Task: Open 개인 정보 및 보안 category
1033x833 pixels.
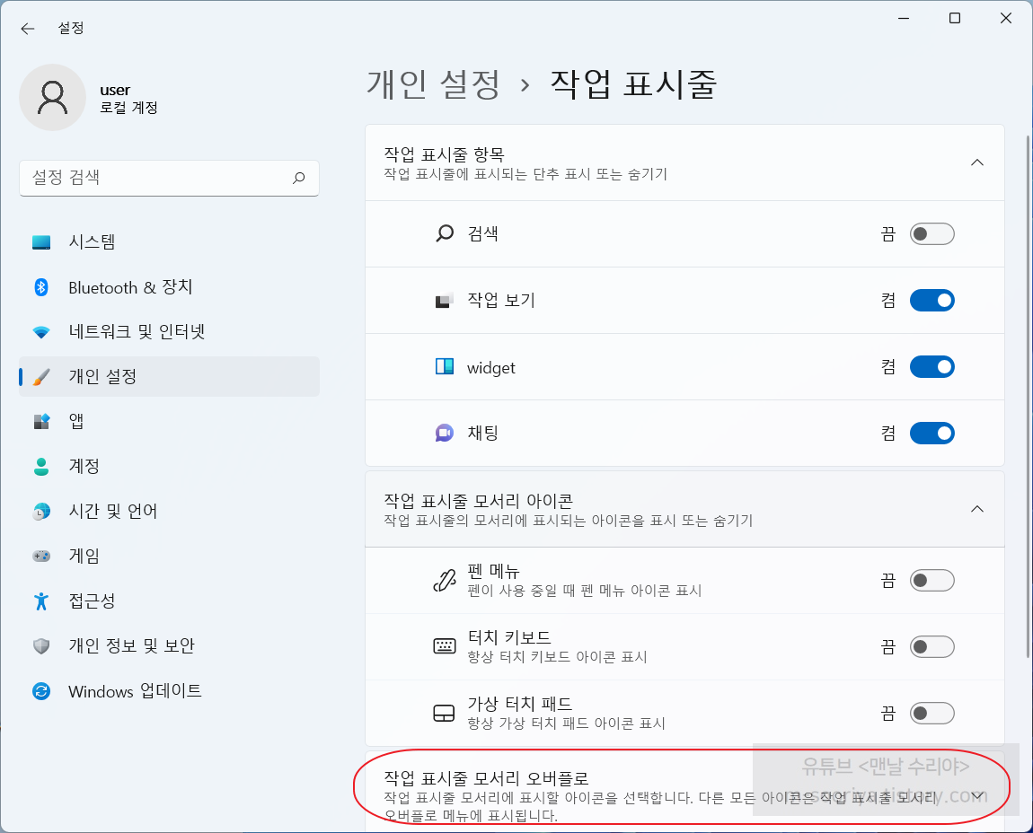Action: pos(169,646)
